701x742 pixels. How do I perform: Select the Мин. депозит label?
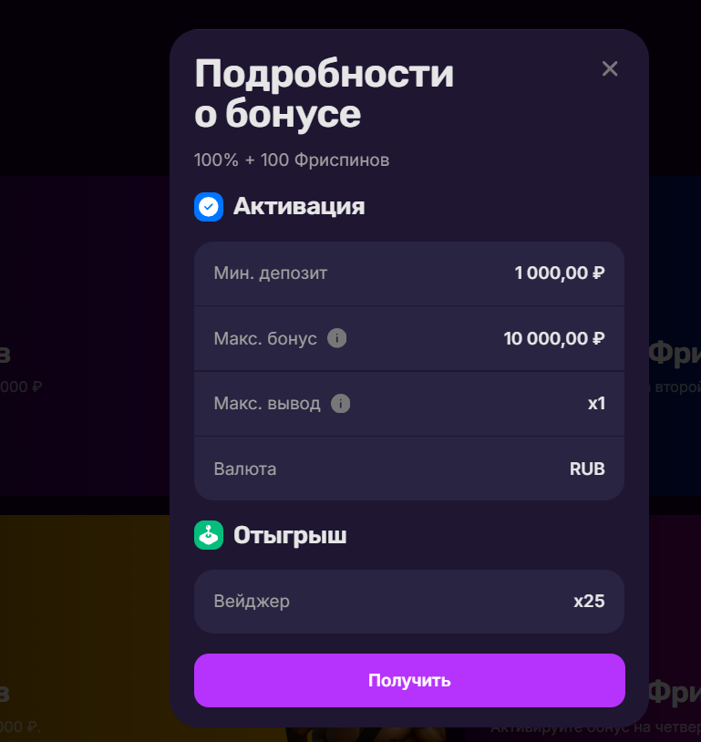270,273
